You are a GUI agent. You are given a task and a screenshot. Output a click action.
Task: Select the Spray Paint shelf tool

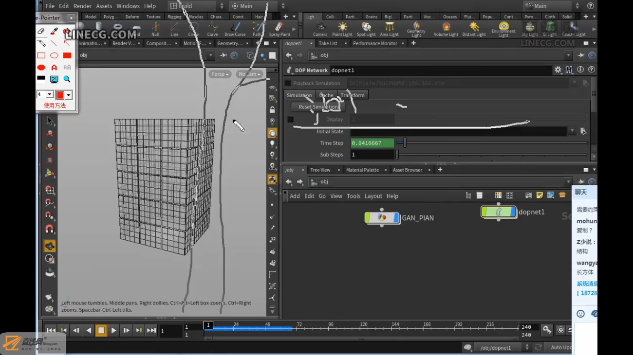(x=279, y=29)
